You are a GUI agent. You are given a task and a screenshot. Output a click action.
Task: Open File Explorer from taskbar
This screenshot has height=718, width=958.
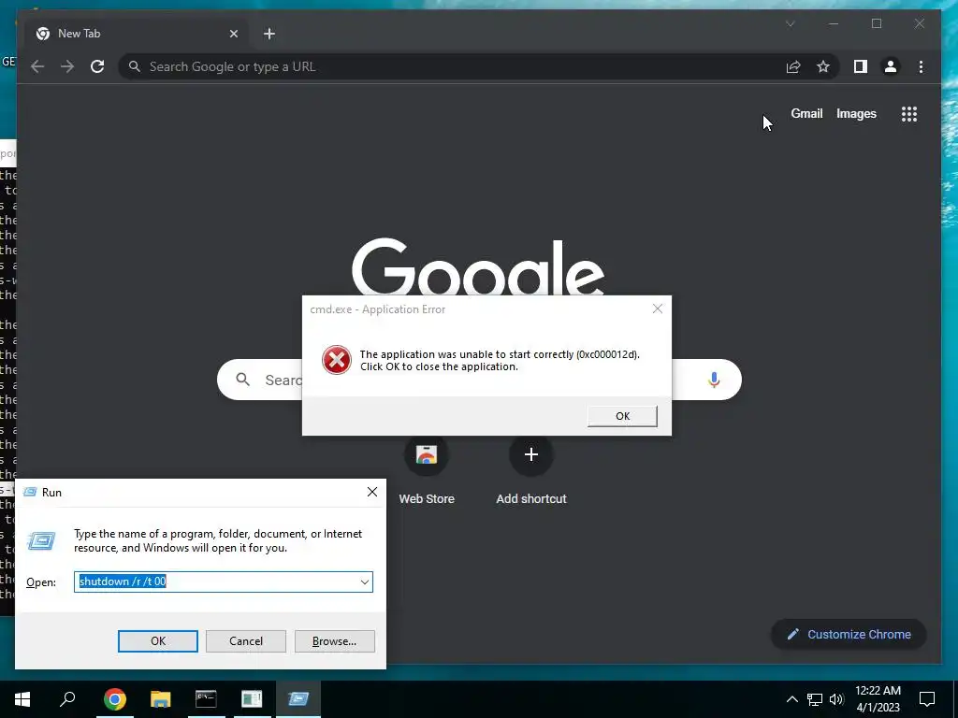coord(160,698)
